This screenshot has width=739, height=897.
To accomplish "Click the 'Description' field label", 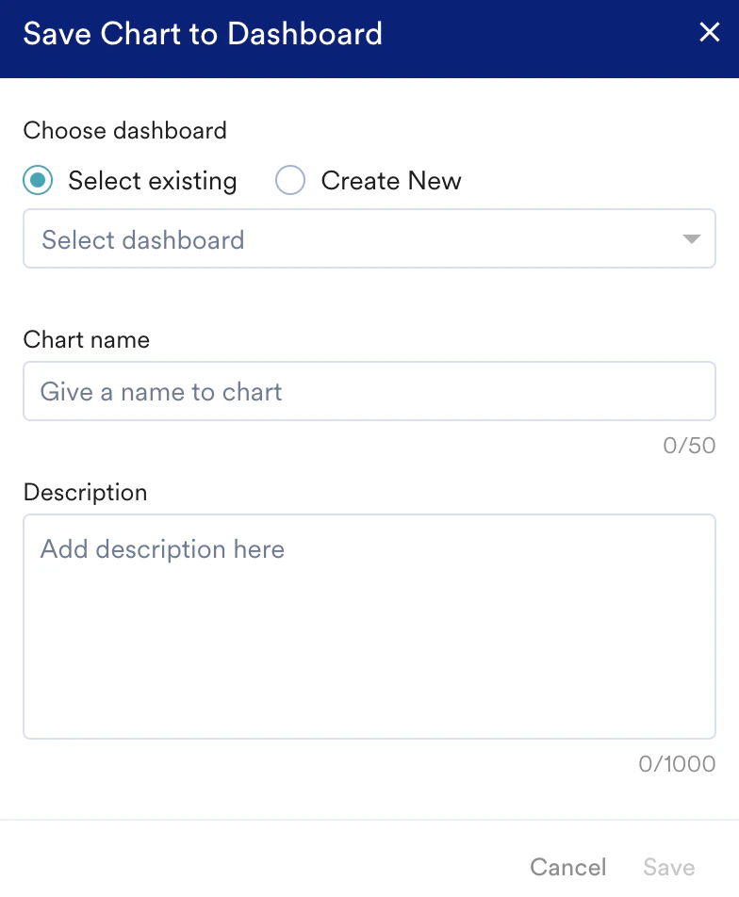I will coord(86,493).
